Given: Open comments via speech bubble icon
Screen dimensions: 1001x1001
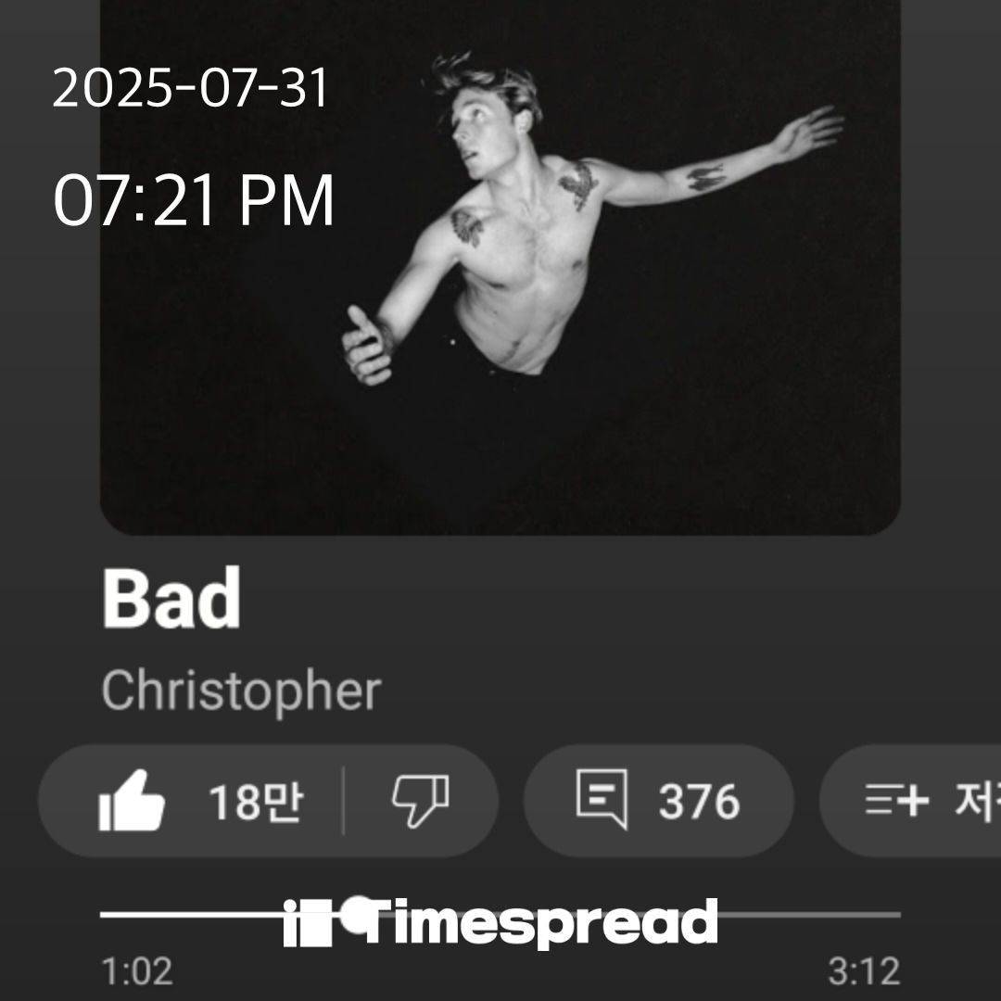Looking at the screenshot, I should coord(602,799).
